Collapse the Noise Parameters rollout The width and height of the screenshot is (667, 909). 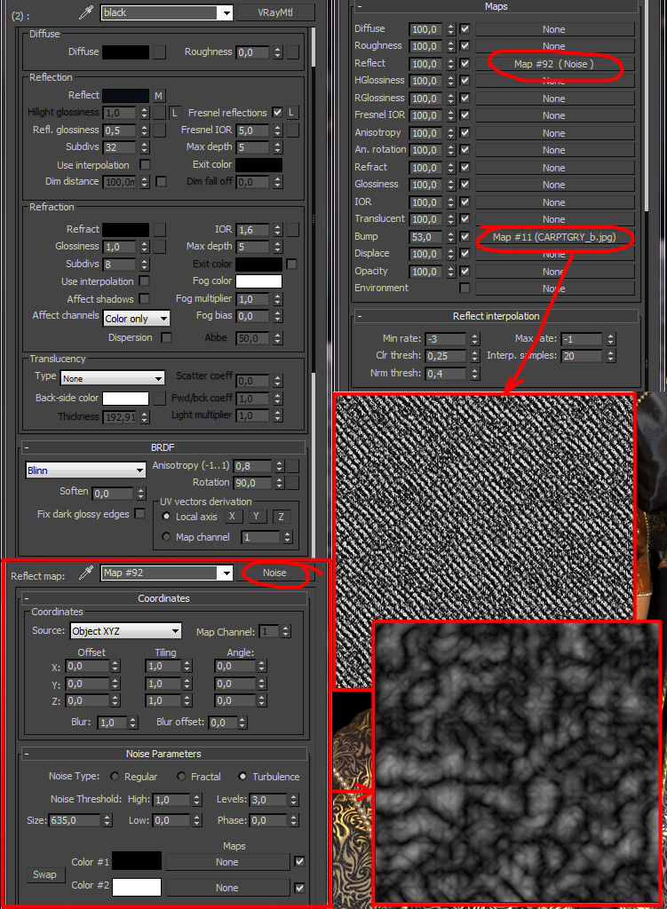[x=164, y=754]
